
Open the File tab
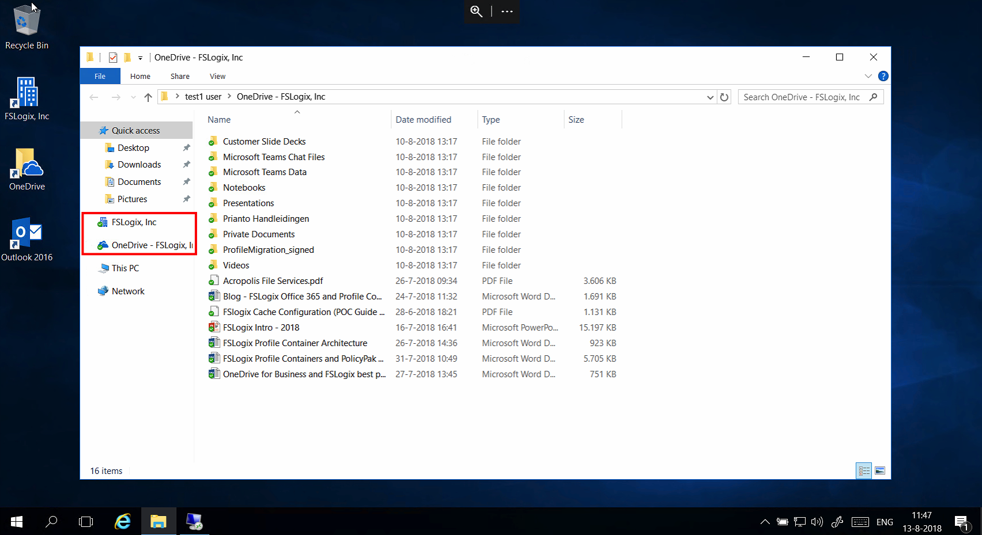[x=100, y=76]
